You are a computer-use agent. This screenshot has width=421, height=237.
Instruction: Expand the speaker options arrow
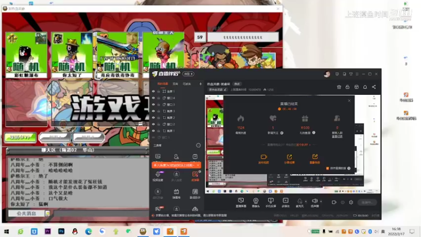pos(321,202)
